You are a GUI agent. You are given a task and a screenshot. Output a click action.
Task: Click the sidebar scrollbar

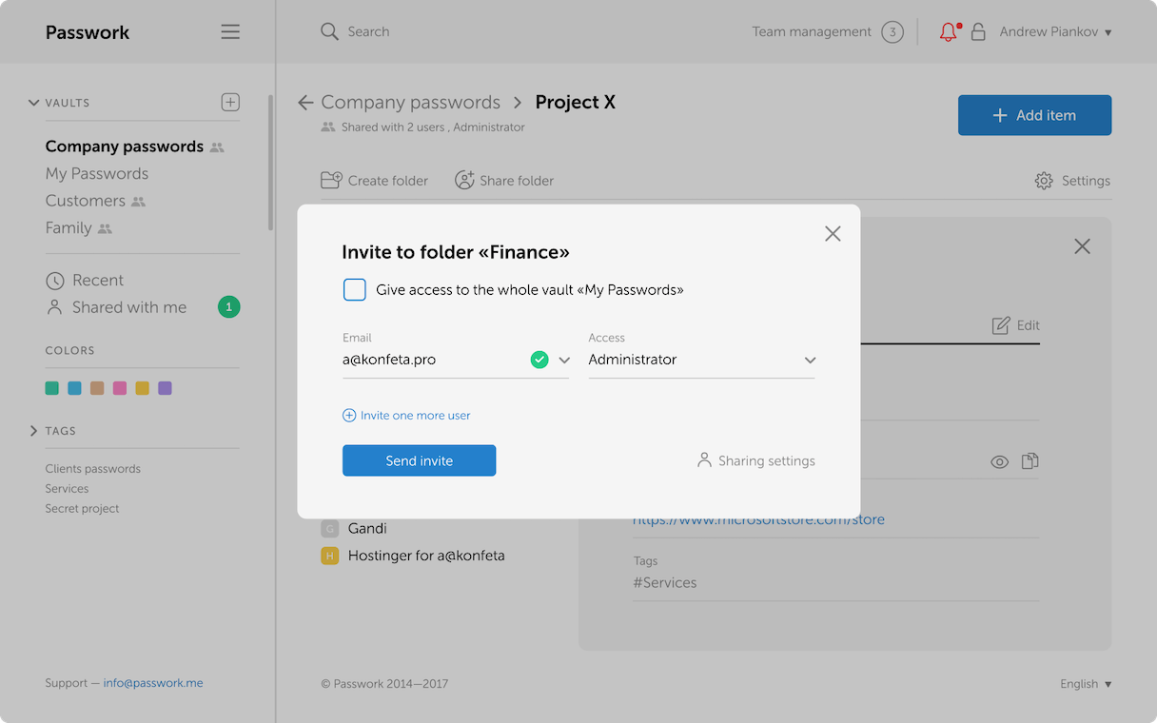[270, 162]
